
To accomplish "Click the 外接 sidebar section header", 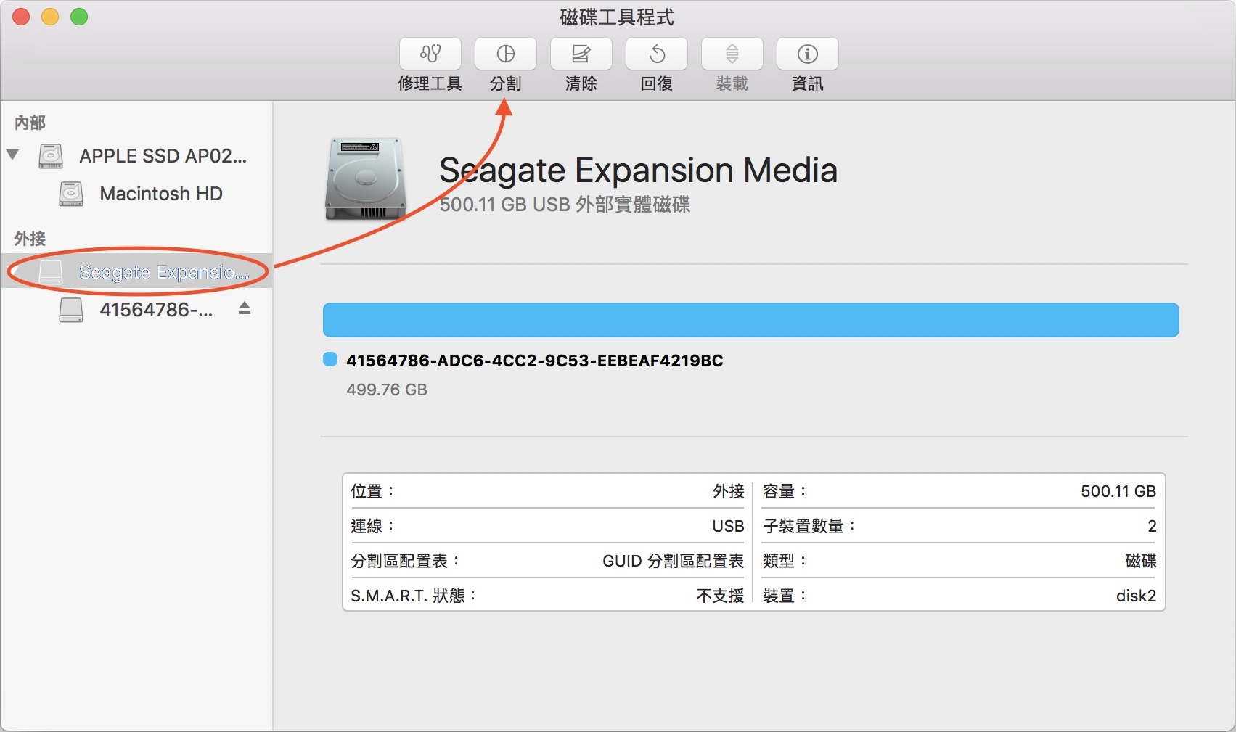I will coord(30,239).
